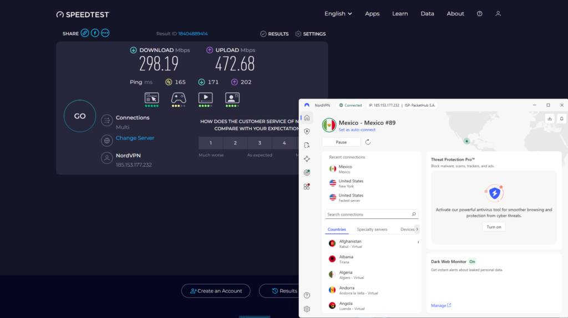Screen dimensions: 568x318
Task: Click the globe icon beside Change Server
Action: point(107,141)
